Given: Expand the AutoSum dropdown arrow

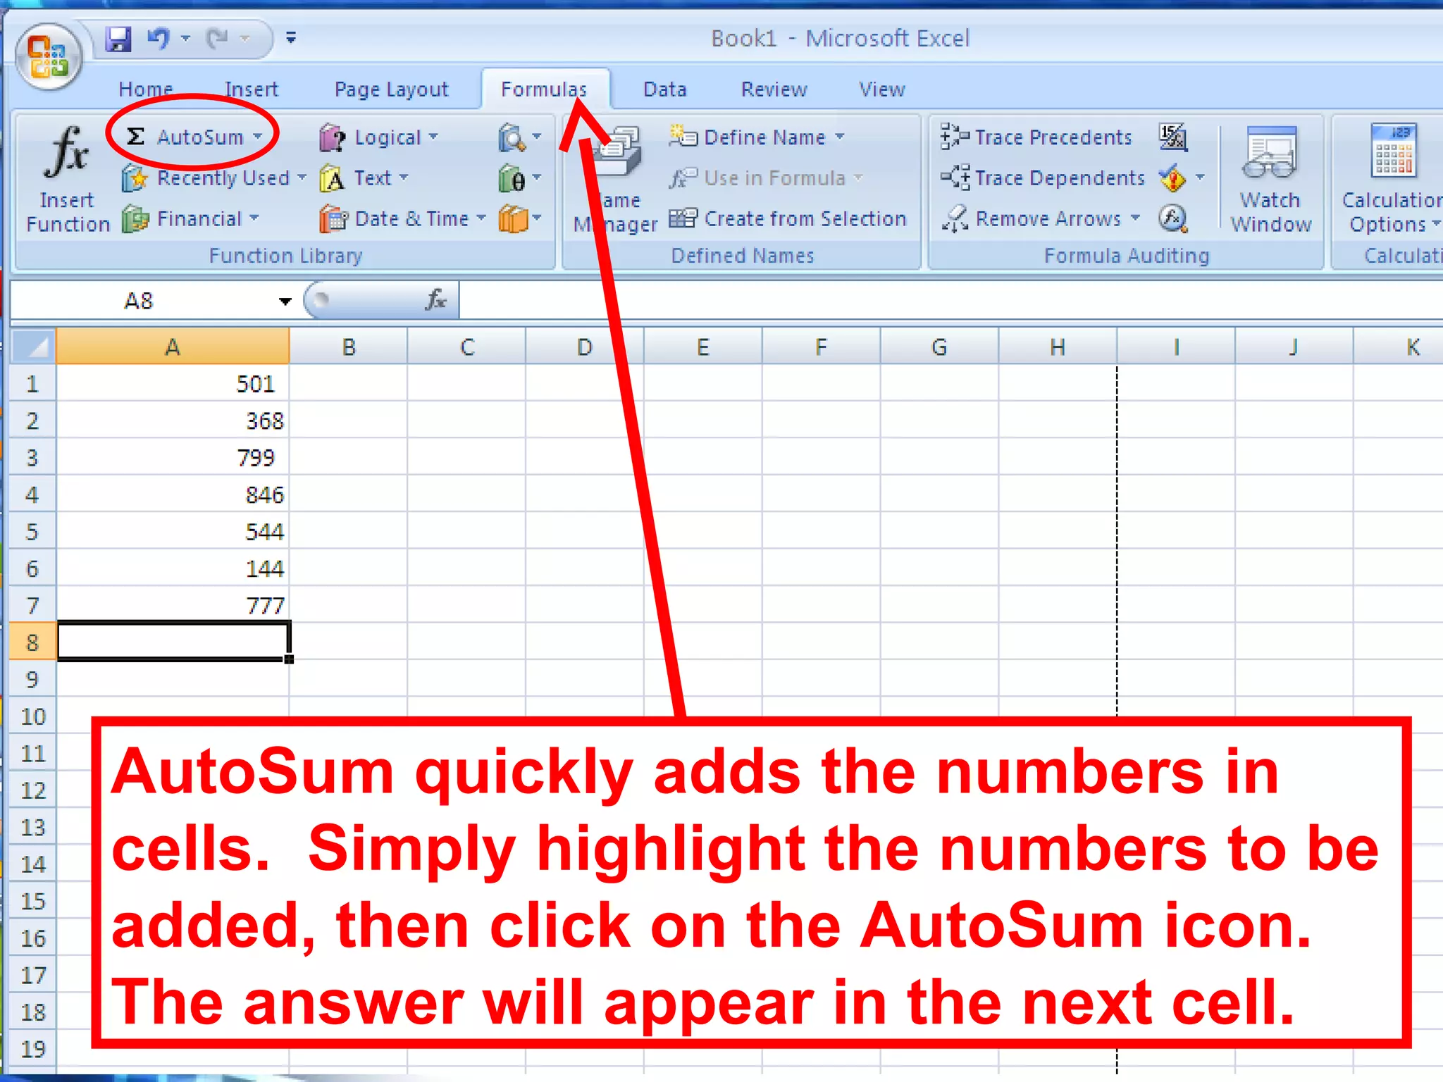Looking at the screenshot, I should point(257,137).
